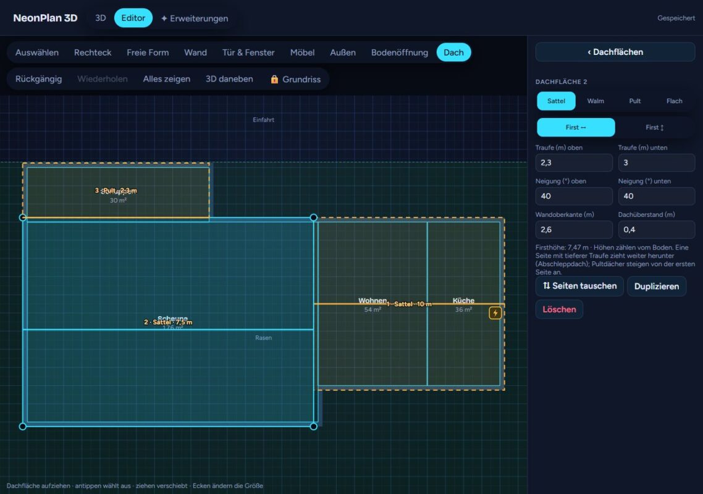Select Flach roof type
Image resolution: width=703 pixels, height=494 pixels.
675,101
